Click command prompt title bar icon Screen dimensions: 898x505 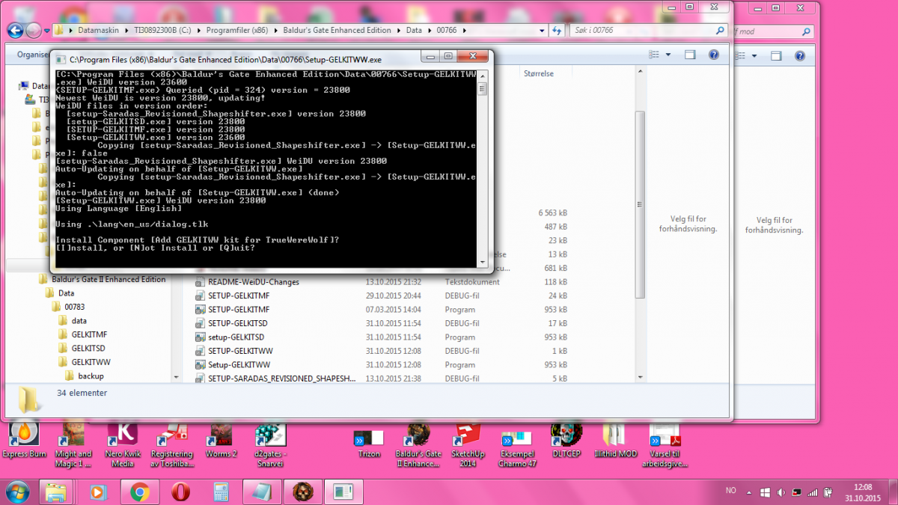coord(60,59)
